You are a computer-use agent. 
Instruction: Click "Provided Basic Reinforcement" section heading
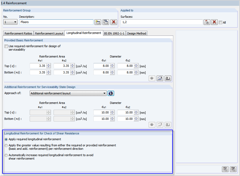click(x=23, y=40)
